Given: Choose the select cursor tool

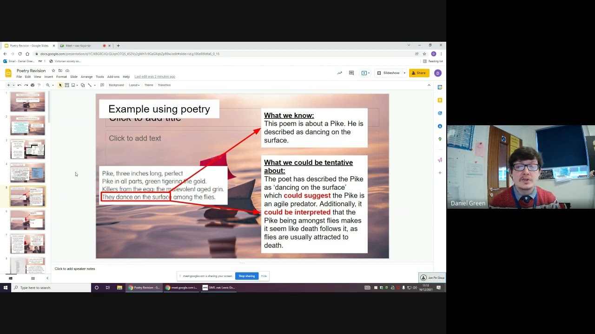Looking at the screenshot, I should 60,85.
